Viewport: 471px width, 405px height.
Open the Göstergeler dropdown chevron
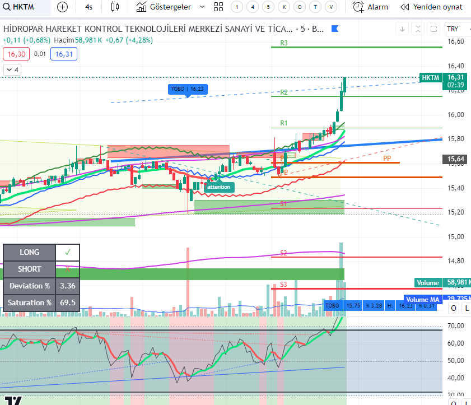point(202,7)
